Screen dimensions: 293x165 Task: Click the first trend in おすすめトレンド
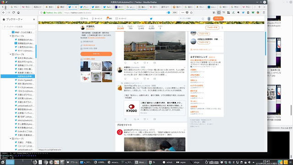pos(203,60)
